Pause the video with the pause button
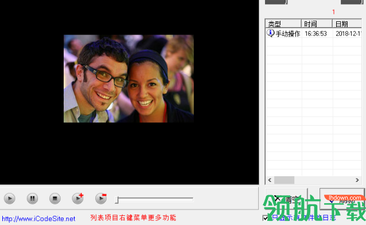Image resolution: width=366 pixels, height=225 pixels. click(32, 199)
